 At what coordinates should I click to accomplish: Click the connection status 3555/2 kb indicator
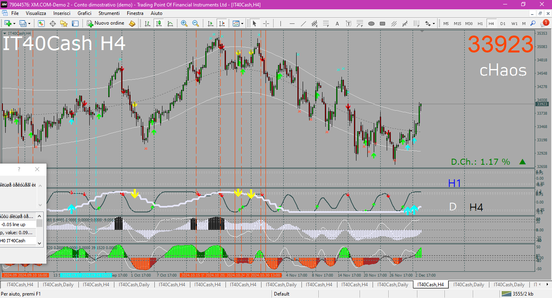[518, 294]
